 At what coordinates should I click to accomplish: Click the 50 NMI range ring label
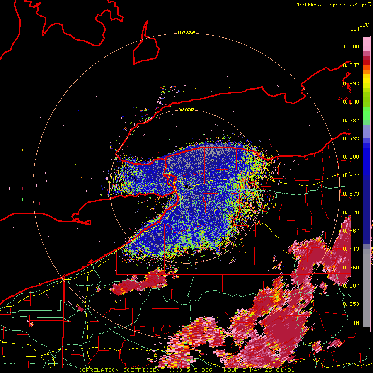point(186,109)
